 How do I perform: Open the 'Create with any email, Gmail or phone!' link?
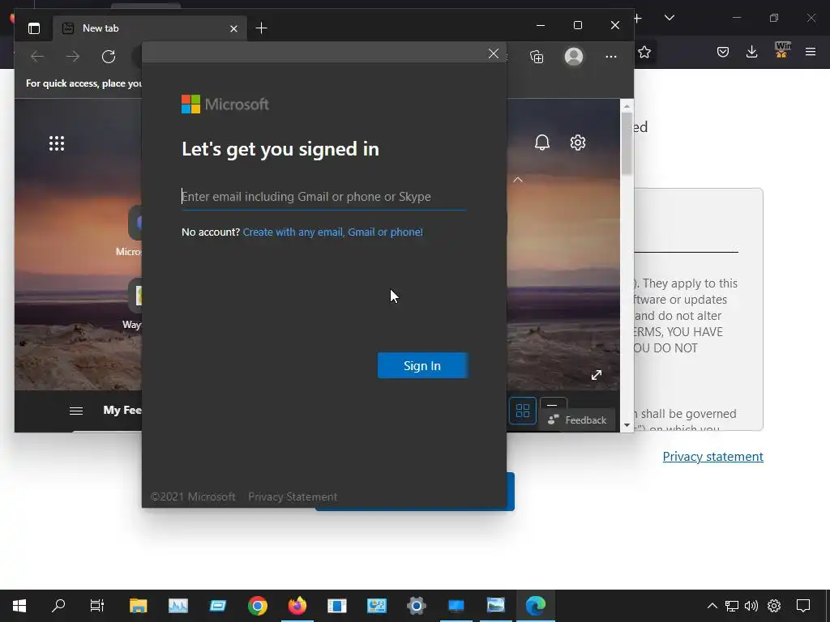coord(332,232)
